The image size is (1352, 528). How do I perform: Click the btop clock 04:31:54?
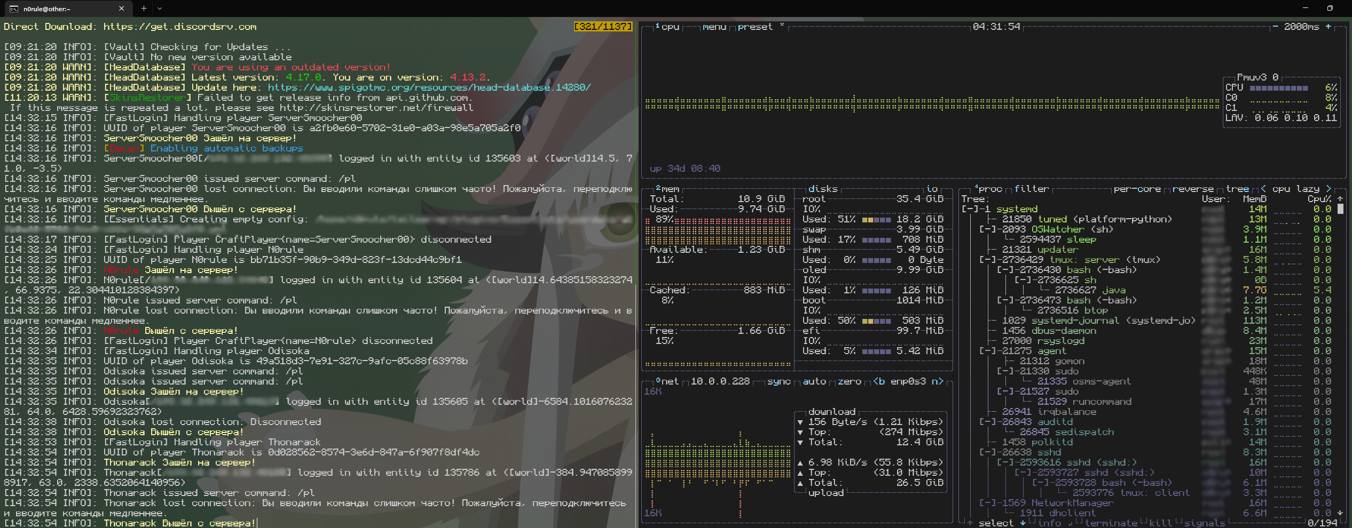click(996, 27)
